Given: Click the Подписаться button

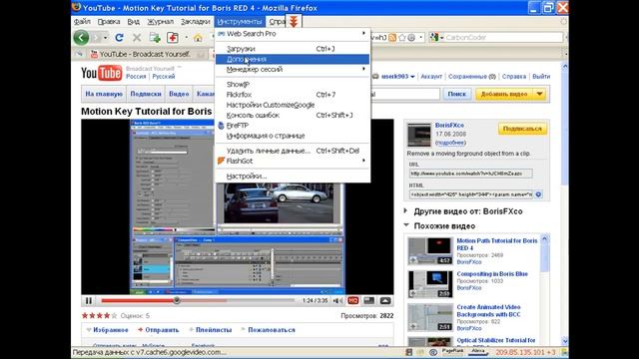Looking at the screenshot, I should [522, 129].
